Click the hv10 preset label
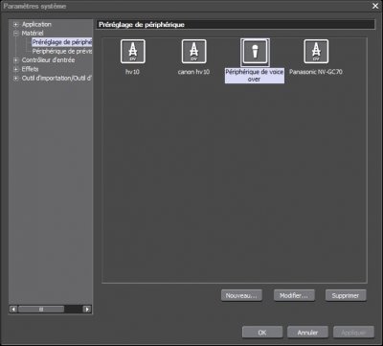This screenshot has height=346, width=383. tap(132, 72)
